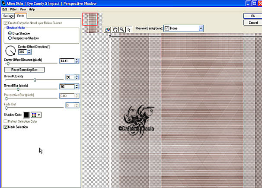Switch to the Settings tab
Image resolution: width=262 pixels, height=188 pixels.
[8, 16]
